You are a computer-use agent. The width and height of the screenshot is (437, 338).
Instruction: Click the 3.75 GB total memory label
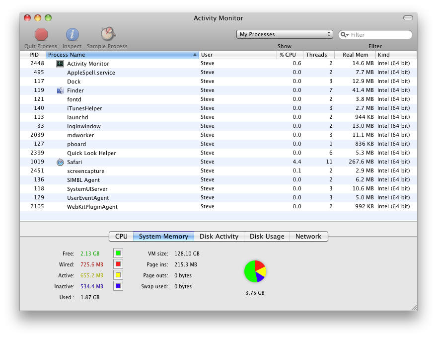point(255,293)
